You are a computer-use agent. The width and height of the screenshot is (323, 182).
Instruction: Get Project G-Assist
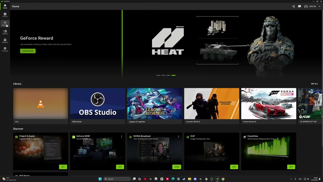click(63, 167)
